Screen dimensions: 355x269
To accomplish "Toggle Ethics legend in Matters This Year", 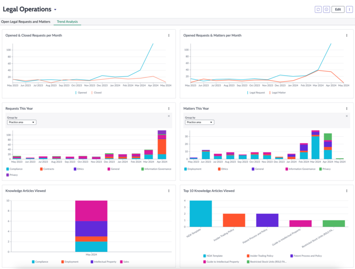I will pos(223,169).
